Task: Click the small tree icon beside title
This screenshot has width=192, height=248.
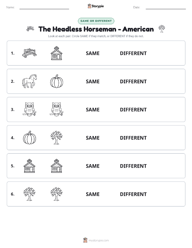Action: [162, 29]
